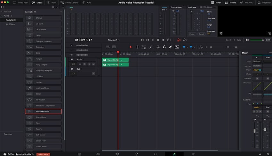
Task: Click the red playhead marker
Action: click(118, 52)
